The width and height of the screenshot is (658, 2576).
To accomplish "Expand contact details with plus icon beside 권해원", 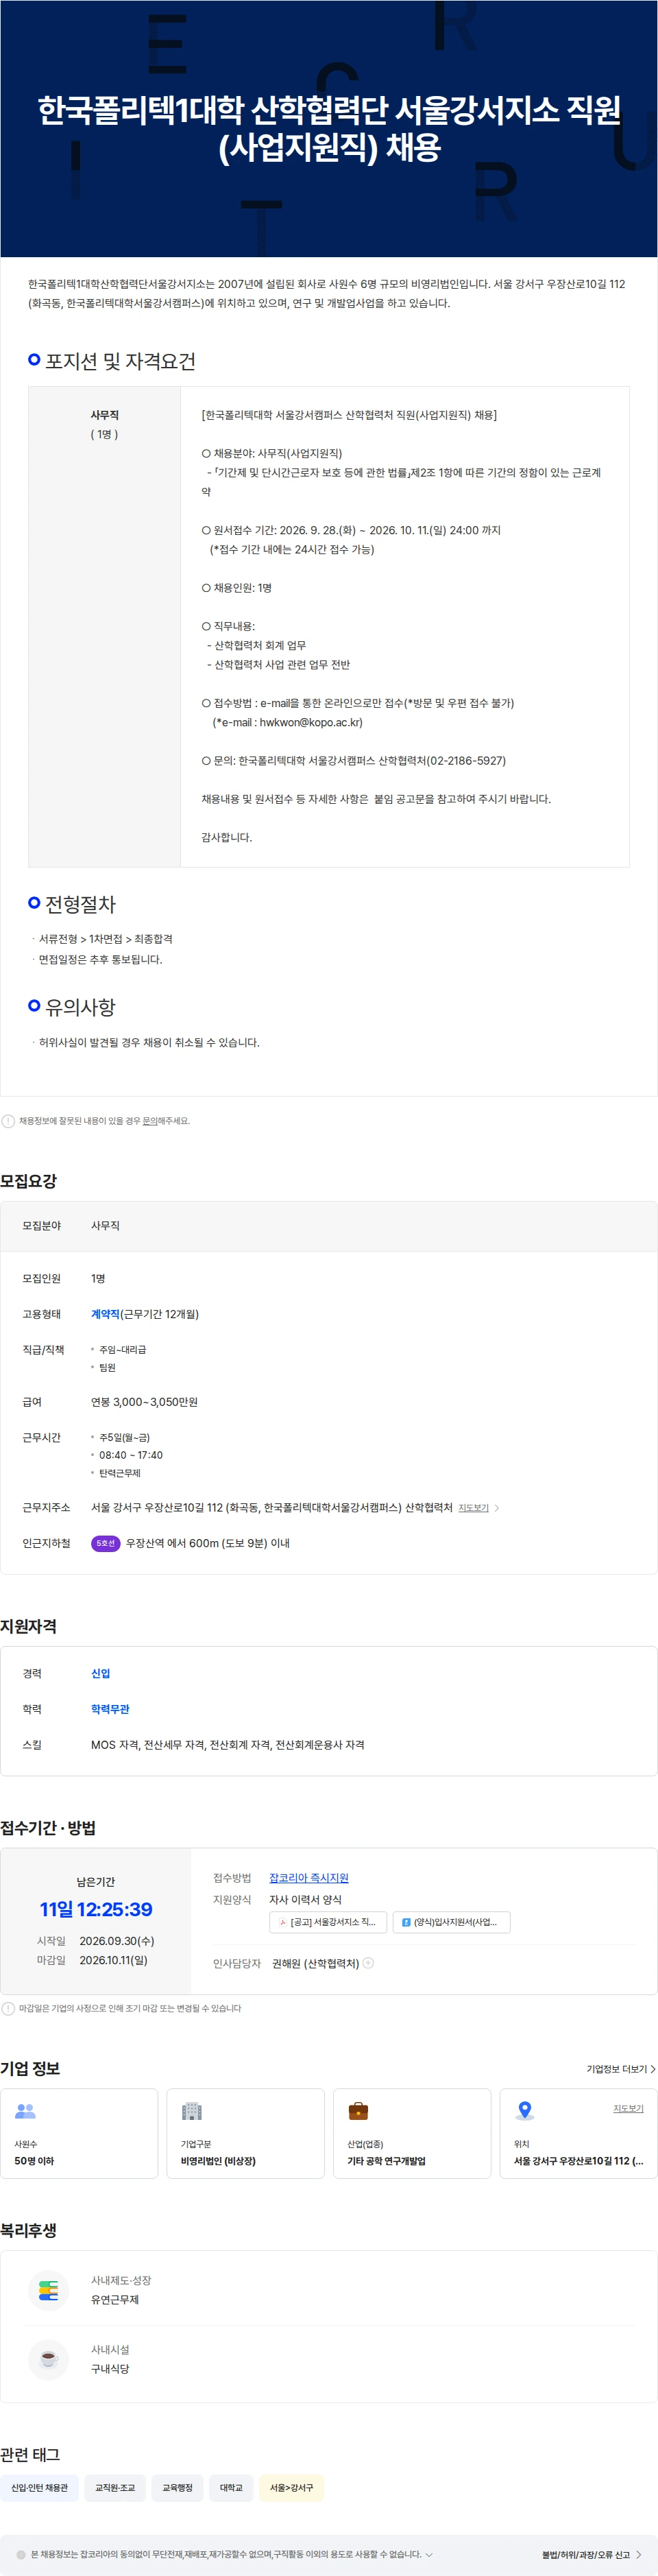I will point(368,1963).
